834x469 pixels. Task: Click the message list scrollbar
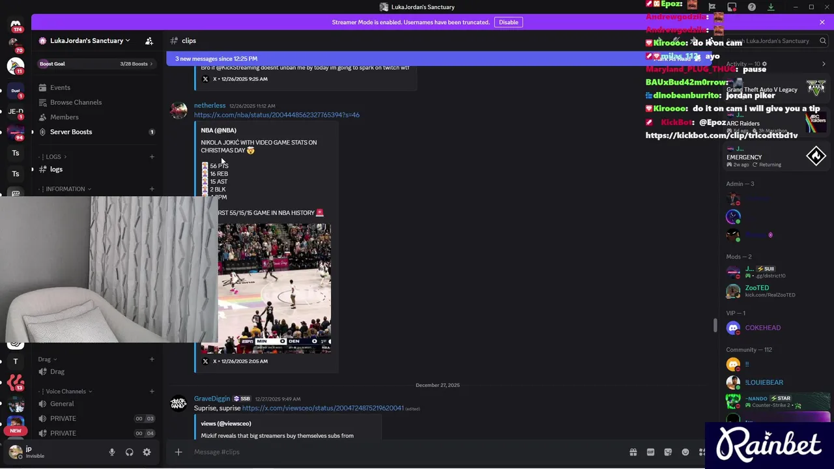coord(715,325)
